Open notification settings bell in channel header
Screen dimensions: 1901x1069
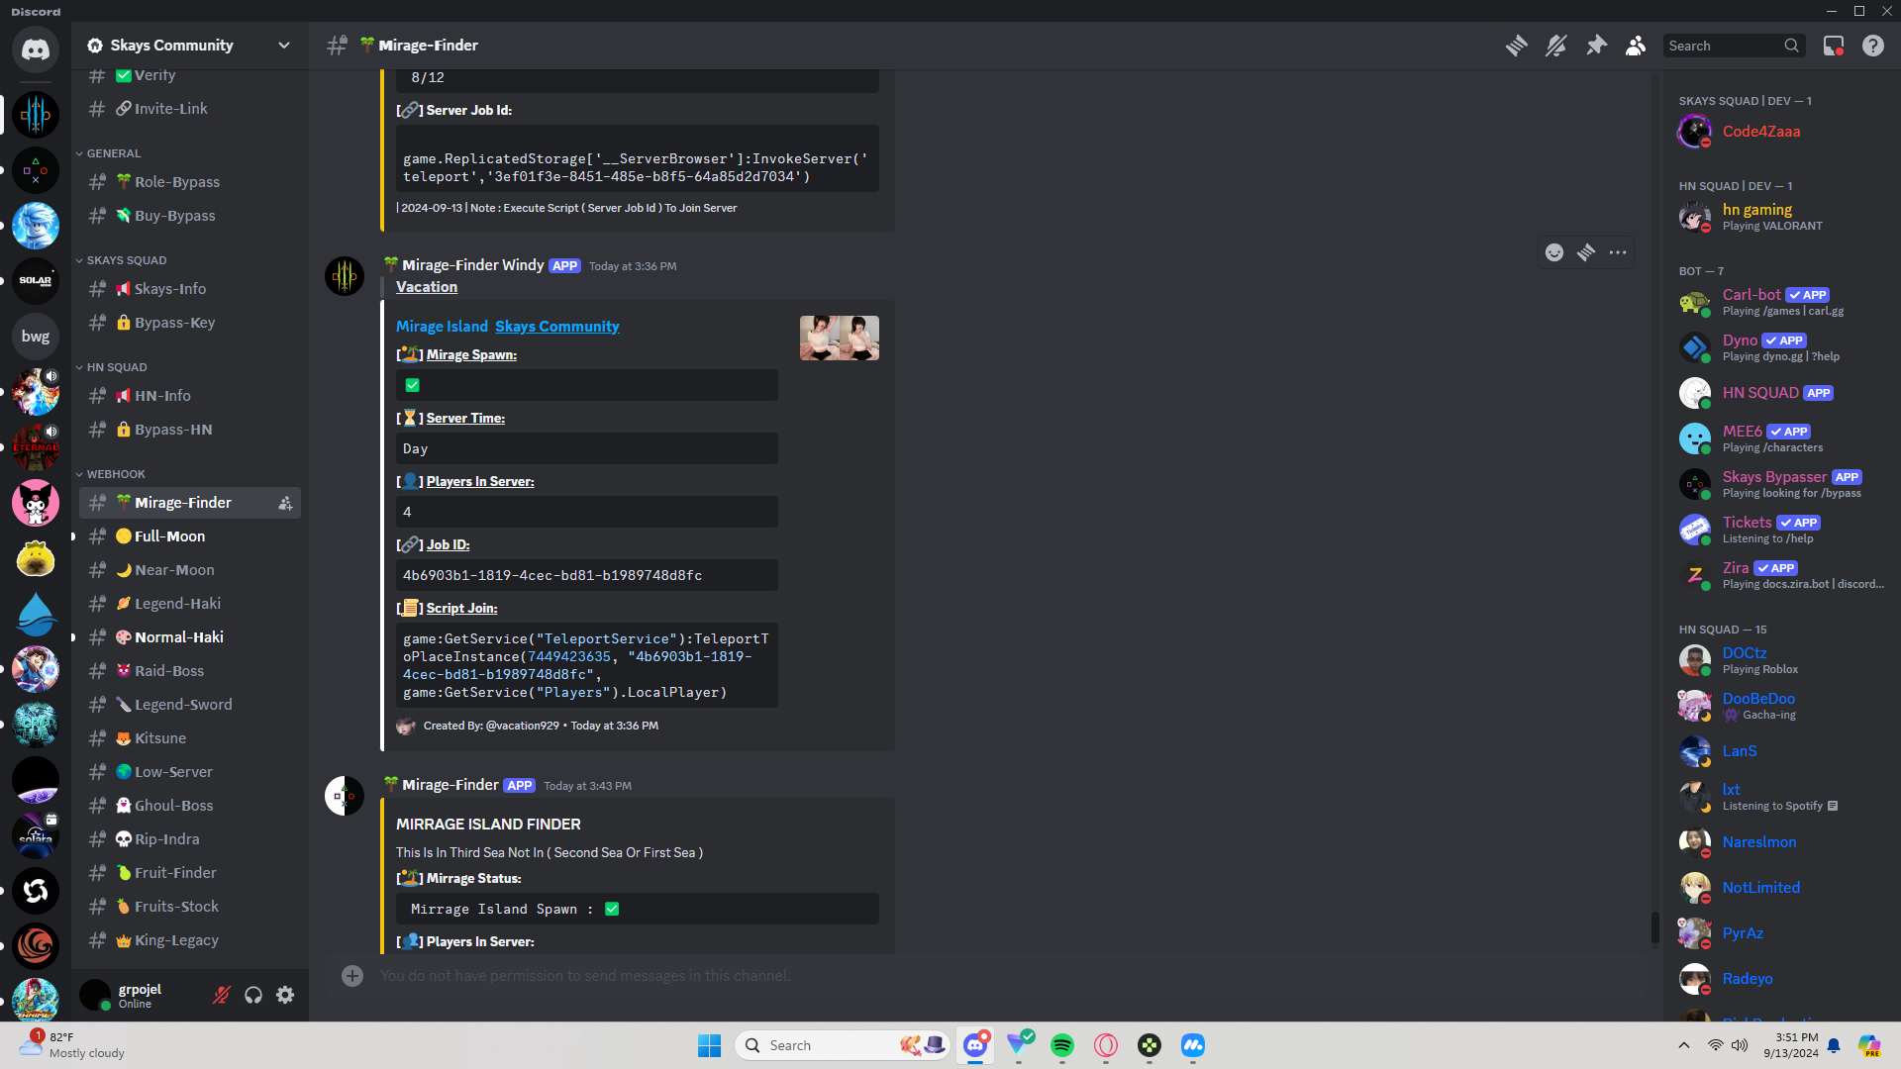point(1556,46)
